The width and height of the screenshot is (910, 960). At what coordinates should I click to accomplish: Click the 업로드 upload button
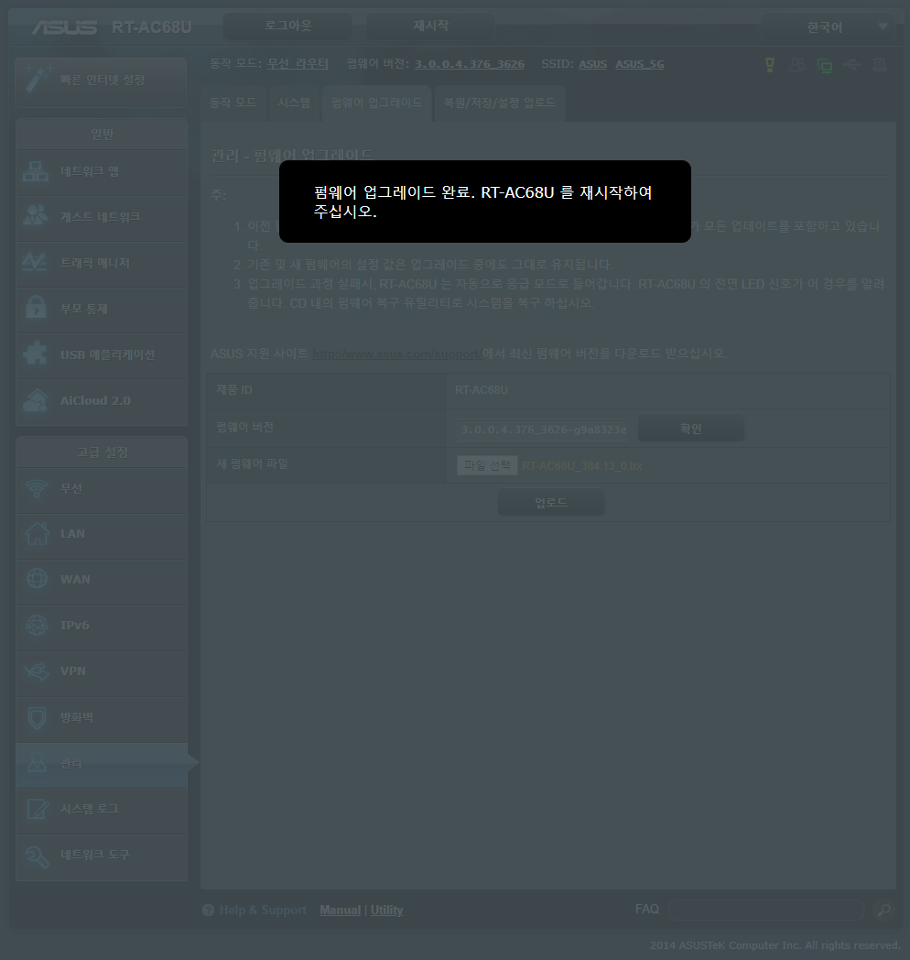tap(551, 502)
